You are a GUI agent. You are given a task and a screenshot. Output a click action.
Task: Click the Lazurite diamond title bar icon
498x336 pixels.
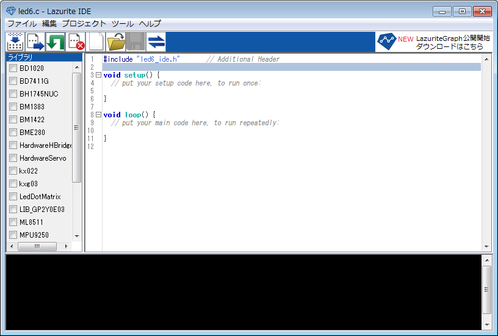(11, 11)
